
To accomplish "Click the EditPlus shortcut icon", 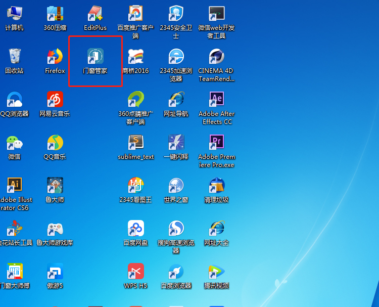I will [x=95, y=13].
